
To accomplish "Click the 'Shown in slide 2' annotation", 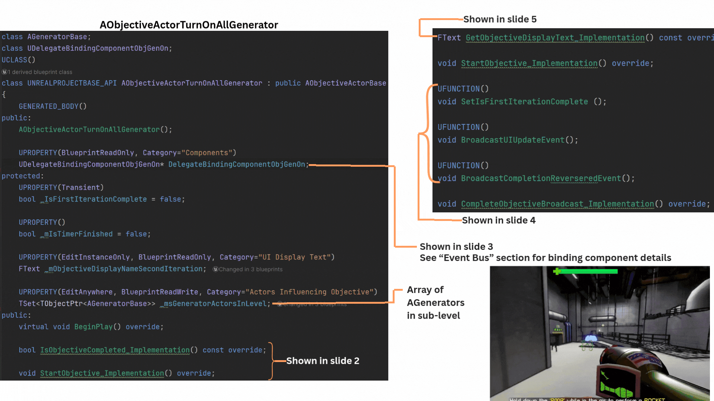I will point(322,361).
